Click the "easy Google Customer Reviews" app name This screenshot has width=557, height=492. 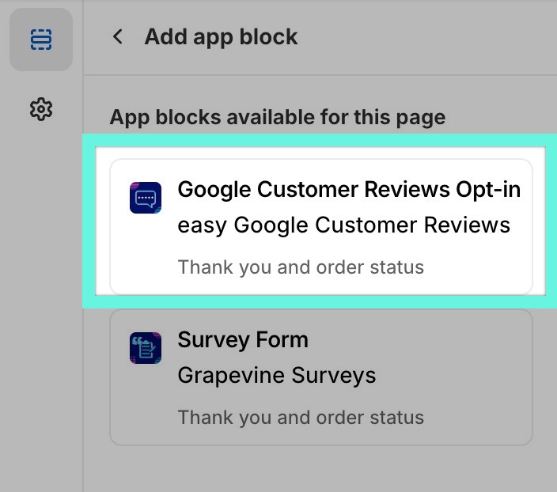click(343, 225)
